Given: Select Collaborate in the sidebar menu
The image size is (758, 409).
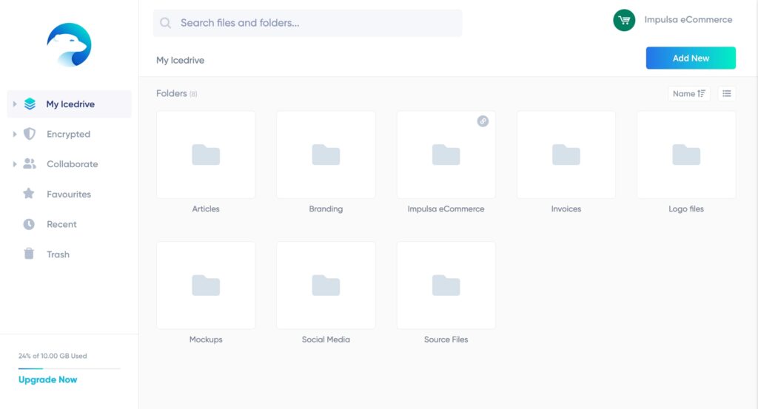Looking at the screenshot, I should (72, 164).
